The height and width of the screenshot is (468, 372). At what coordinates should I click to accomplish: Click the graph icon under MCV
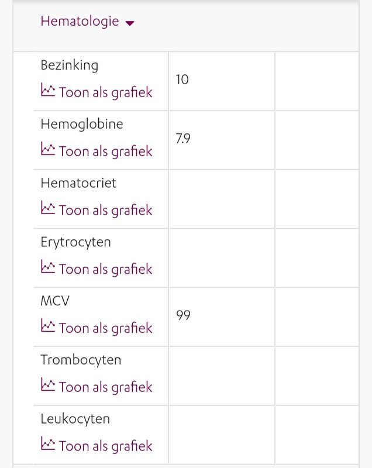48,326
